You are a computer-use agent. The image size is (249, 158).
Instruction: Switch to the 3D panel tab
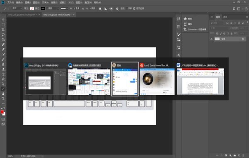pos(212,17)
